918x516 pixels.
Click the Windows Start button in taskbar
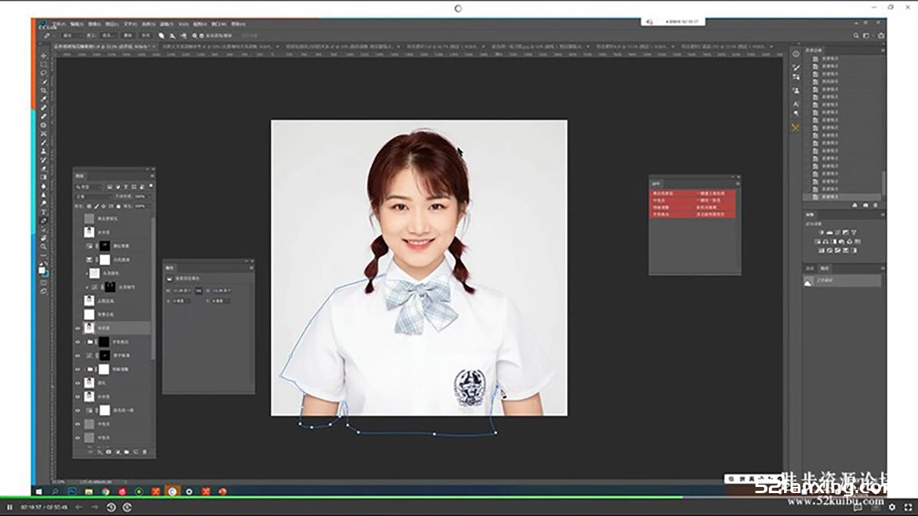point(38,491)
